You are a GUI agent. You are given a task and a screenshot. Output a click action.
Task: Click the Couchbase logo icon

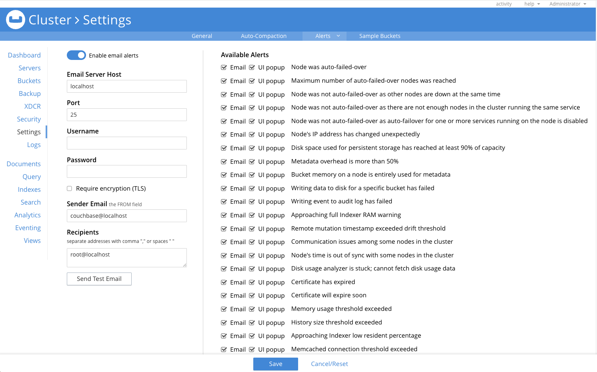[x=16, y=20]
